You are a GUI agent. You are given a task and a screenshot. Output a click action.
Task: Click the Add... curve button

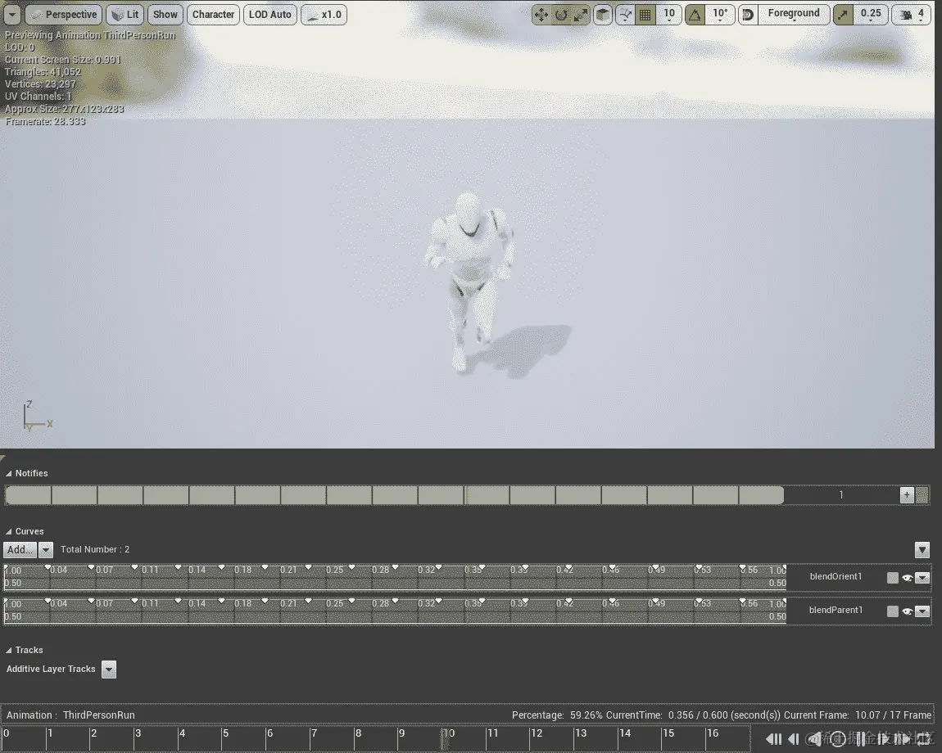(x=20, y=549)
